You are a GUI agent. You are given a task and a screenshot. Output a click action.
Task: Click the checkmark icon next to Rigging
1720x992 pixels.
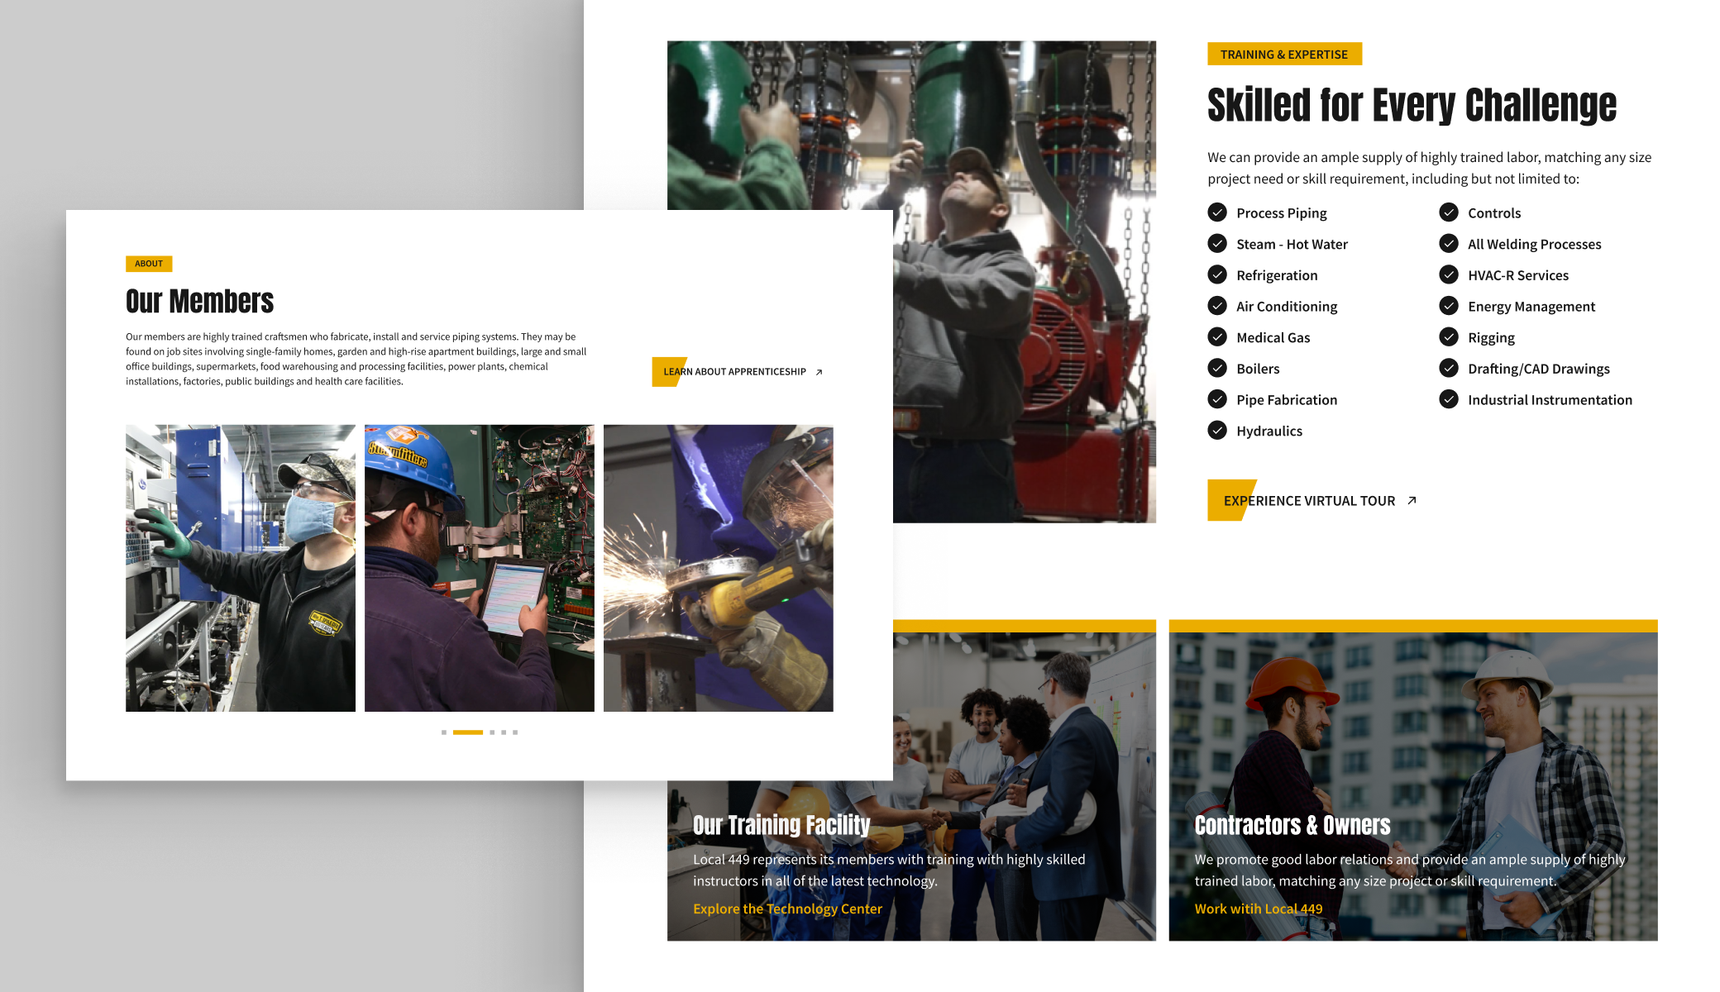tap(1449, 336)
